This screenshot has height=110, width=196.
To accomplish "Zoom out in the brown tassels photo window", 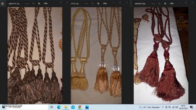I will pyautogui.click(x=33, y=3).
